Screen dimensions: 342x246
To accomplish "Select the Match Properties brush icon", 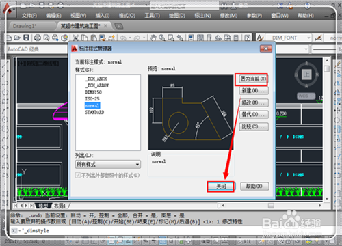I will click(103, 38).
